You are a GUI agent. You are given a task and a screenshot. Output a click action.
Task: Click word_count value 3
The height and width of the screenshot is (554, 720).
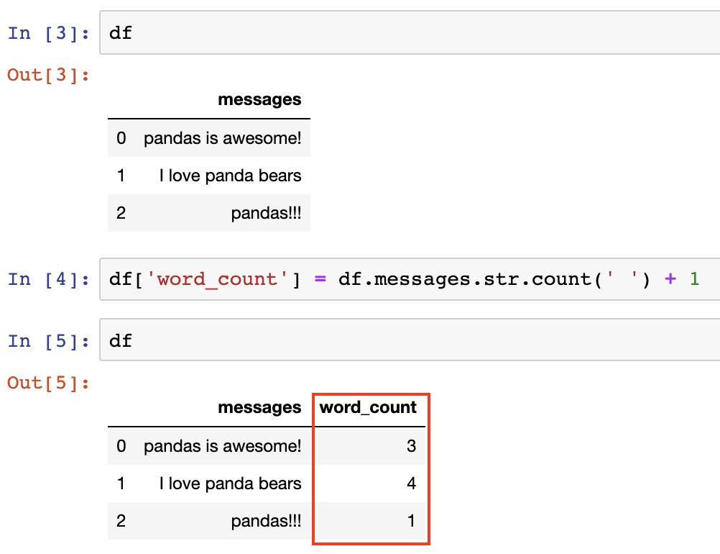point(411,445)
